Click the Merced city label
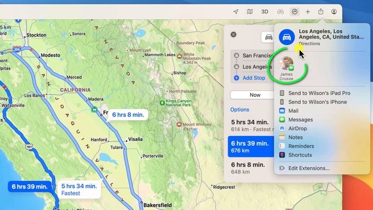Viewport: 373px width, 210px height. (74, 77)
